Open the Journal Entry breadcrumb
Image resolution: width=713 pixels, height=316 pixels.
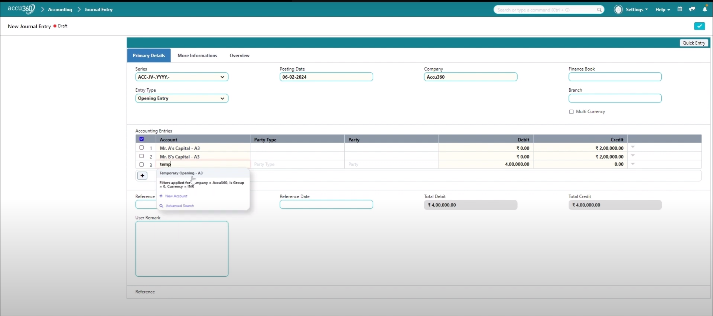coord(98,10)
